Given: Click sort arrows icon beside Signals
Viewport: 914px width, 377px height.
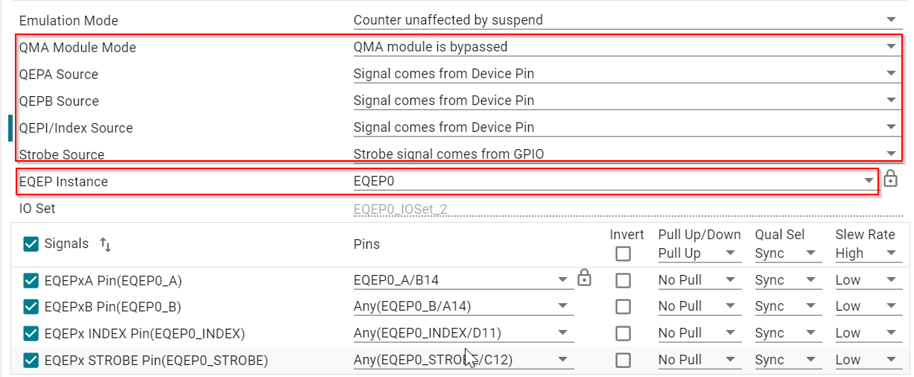Looking at the screenshot, I should (105, 244).
